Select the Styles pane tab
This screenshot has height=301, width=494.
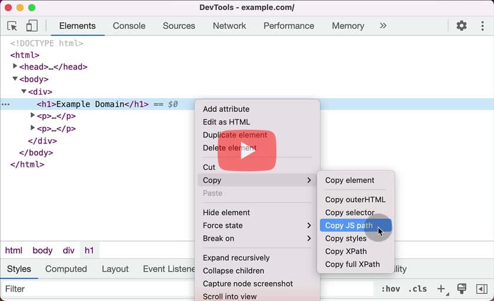pos(19,269)
